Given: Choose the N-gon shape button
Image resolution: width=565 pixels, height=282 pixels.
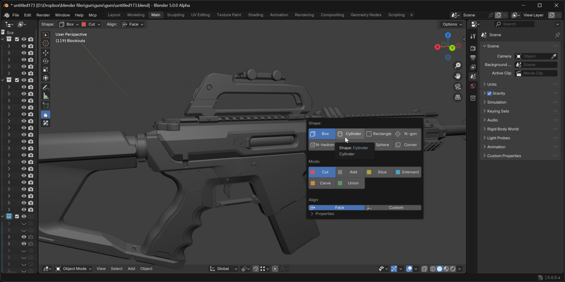Looking at the screenshot, I should [x=407, y=134].
